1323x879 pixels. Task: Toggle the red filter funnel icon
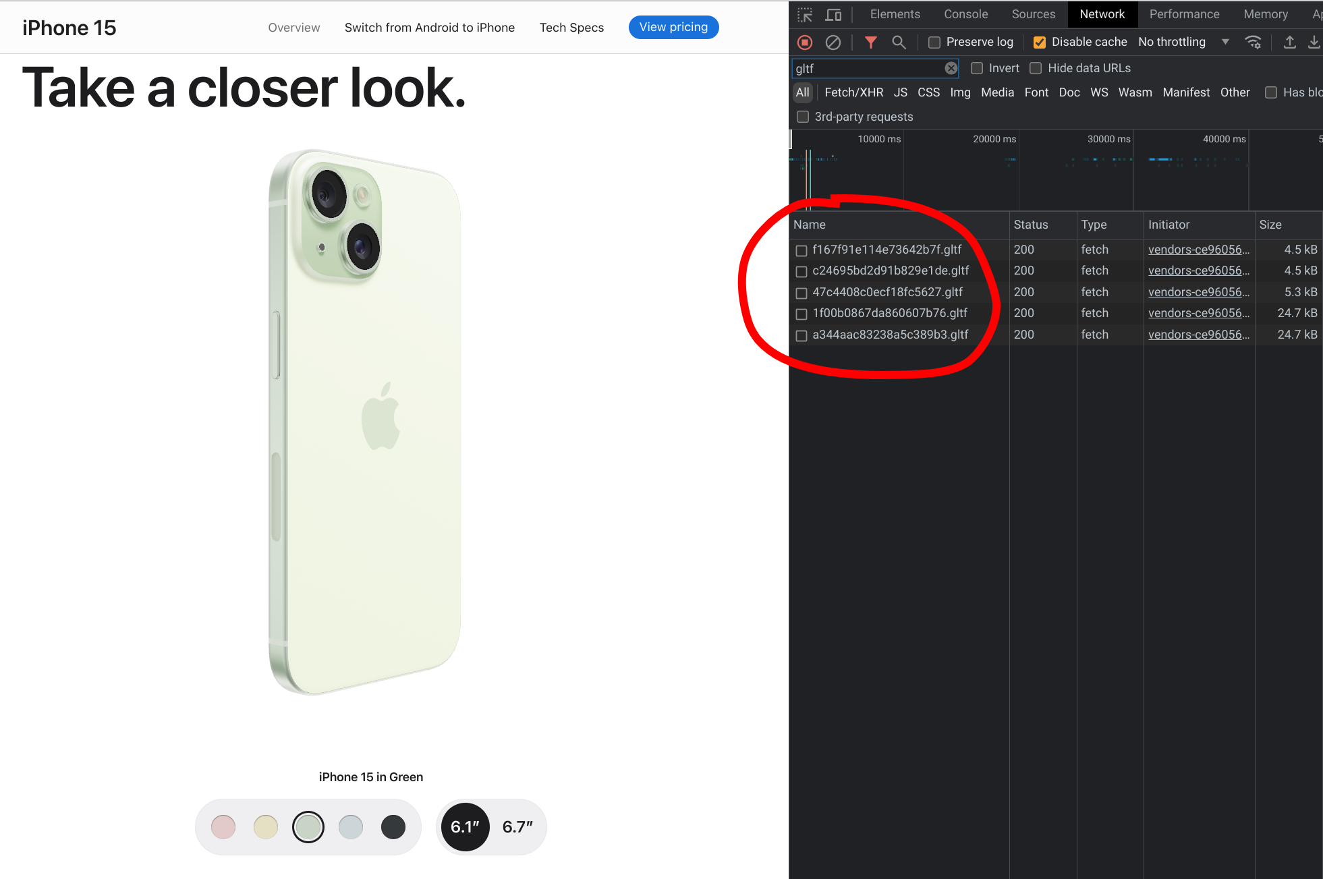tap(871, 42)
